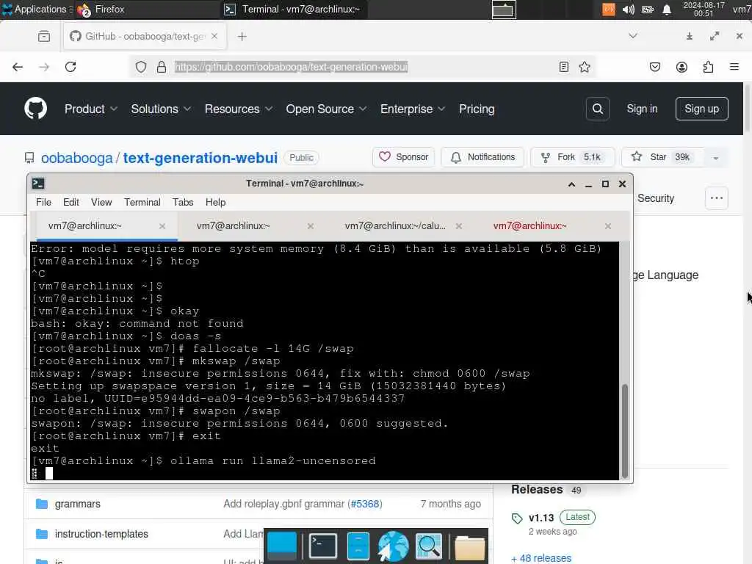752x564 pixels.
Task: Click the GitHub logo icon
Action: point(36,109)
